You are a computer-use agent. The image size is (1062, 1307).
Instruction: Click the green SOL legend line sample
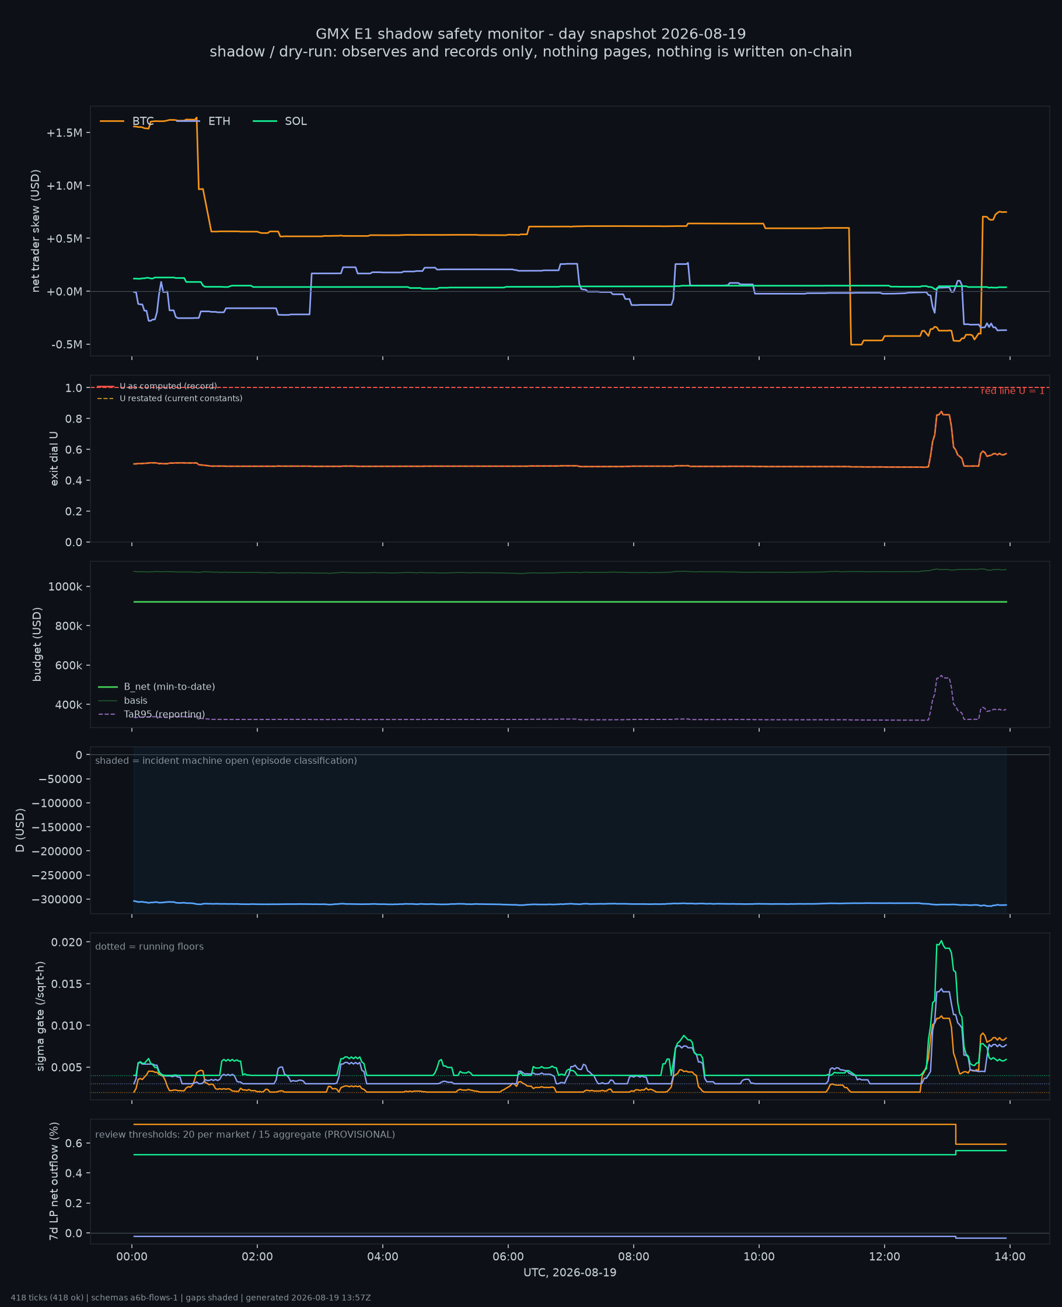tap(264, 121)
